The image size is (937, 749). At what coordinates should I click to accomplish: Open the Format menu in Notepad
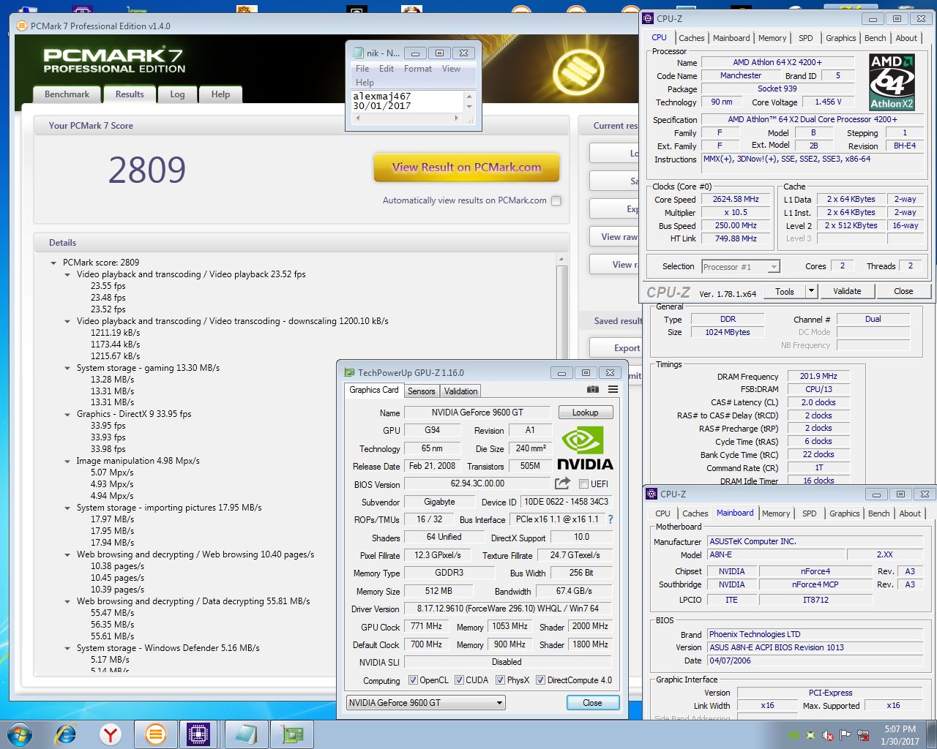417,69
